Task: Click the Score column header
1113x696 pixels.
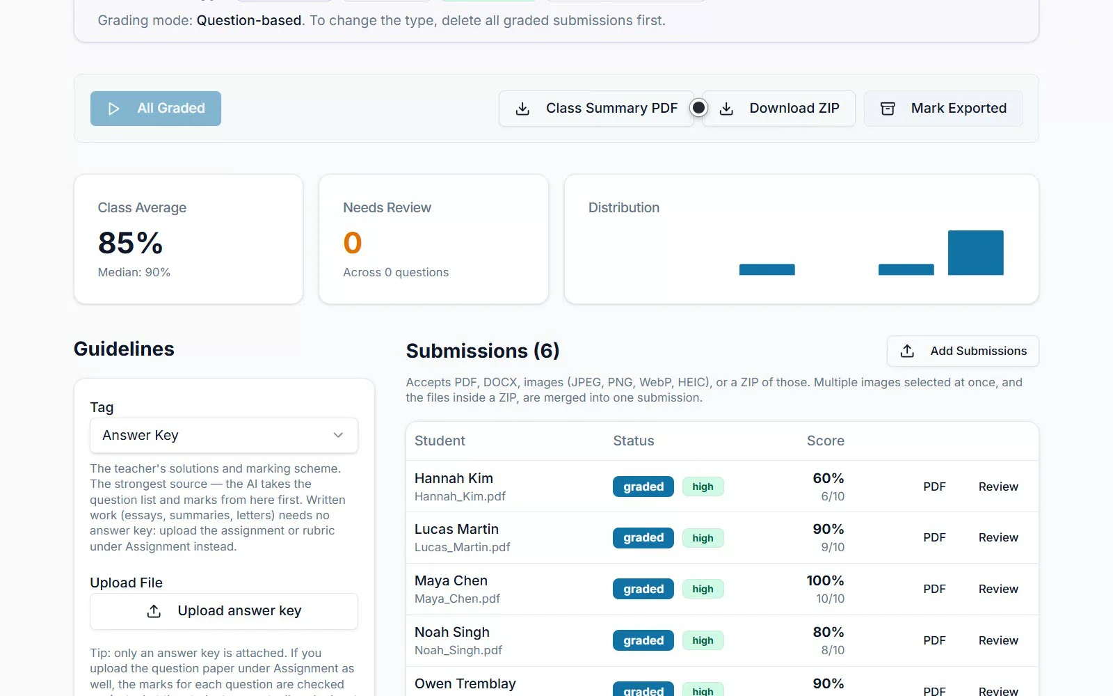Action: point(826,441)
